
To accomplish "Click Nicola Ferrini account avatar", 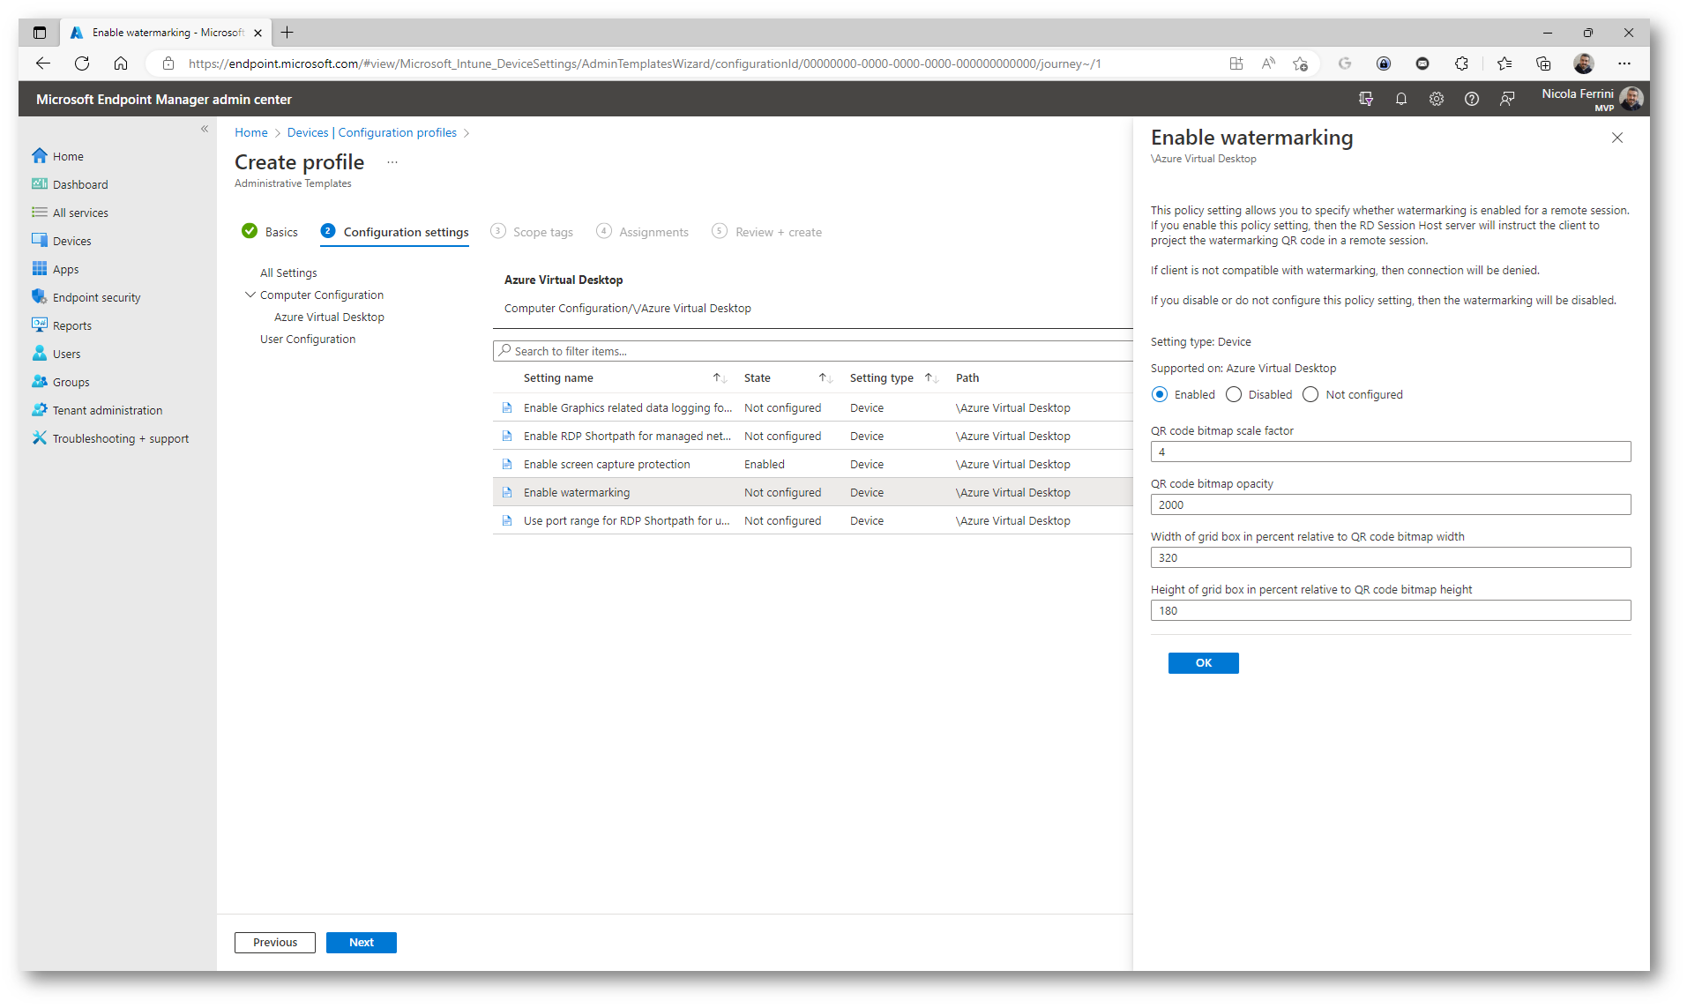I will pyautogui.click(x=1631, y=99).
